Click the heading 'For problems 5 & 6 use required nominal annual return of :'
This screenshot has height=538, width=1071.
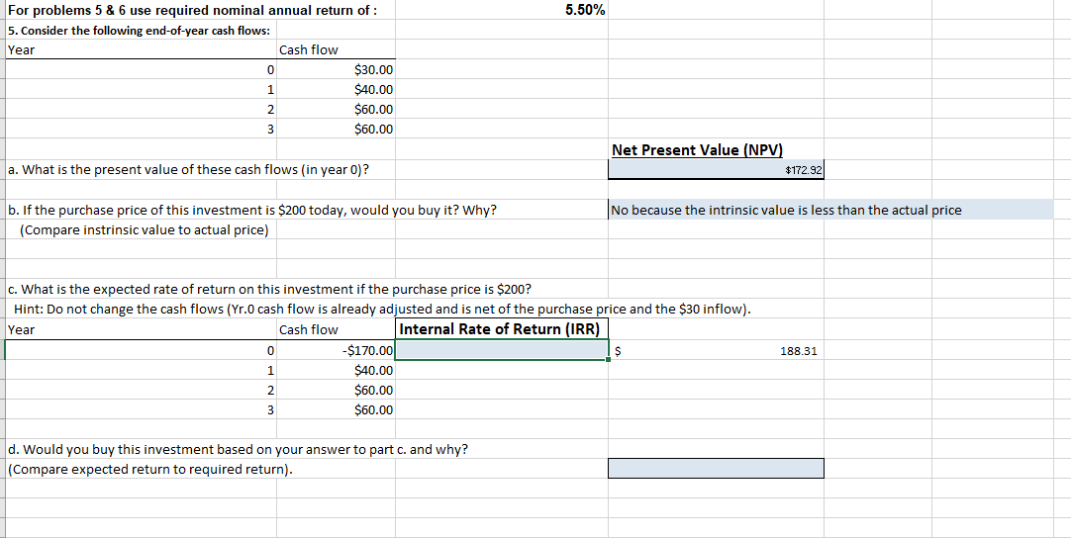(x=192, y=11)
